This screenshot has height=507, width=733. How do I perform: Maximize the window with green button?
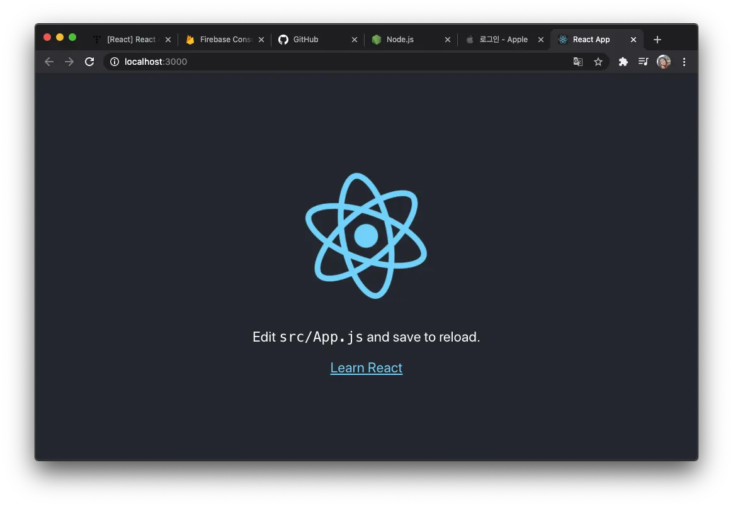tap(72, 37)
